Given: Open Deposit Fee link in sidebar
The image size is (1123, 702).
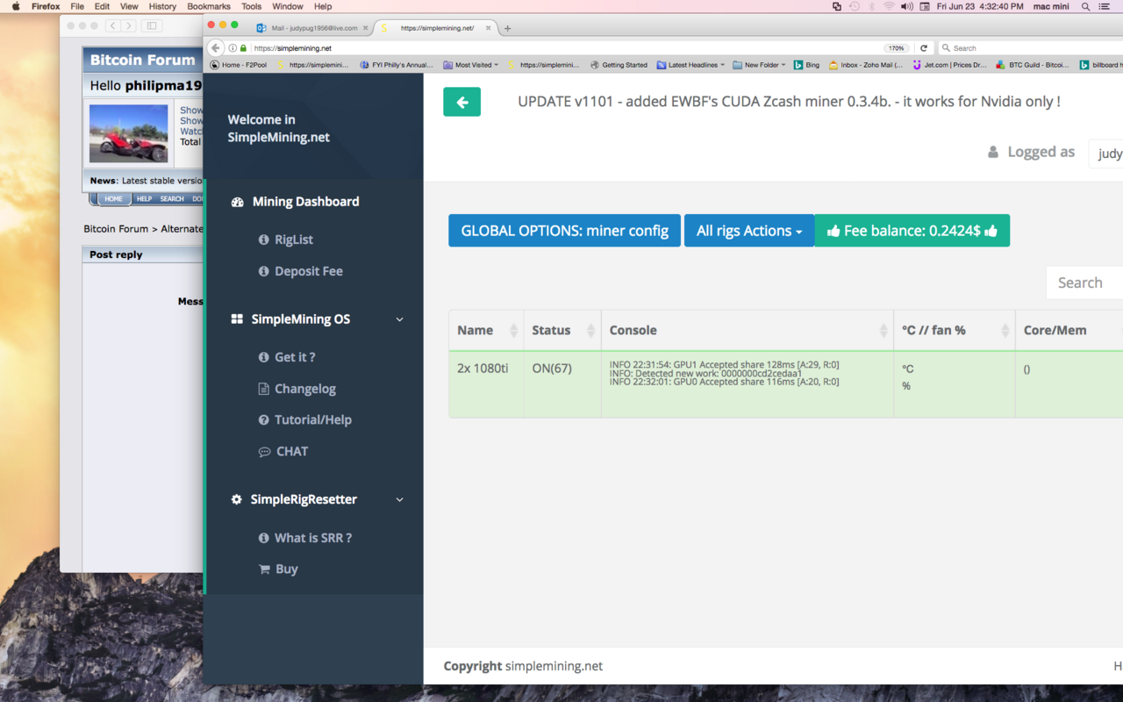Looking at the screenshot, I should tap(309, 271).
